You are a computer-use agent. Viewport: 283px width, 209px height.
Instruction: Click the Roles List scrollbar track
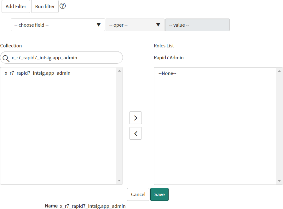[280, 126]
